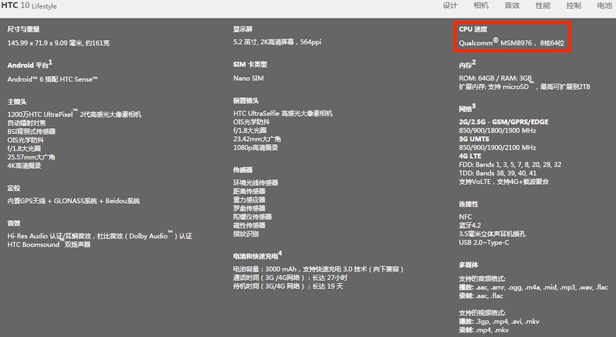This screenshot has height=337, width=616.
Task: Select 5.2 英寸, 2K高清屏幕 text
Action: pyautogui.click(x=277, y=42)
